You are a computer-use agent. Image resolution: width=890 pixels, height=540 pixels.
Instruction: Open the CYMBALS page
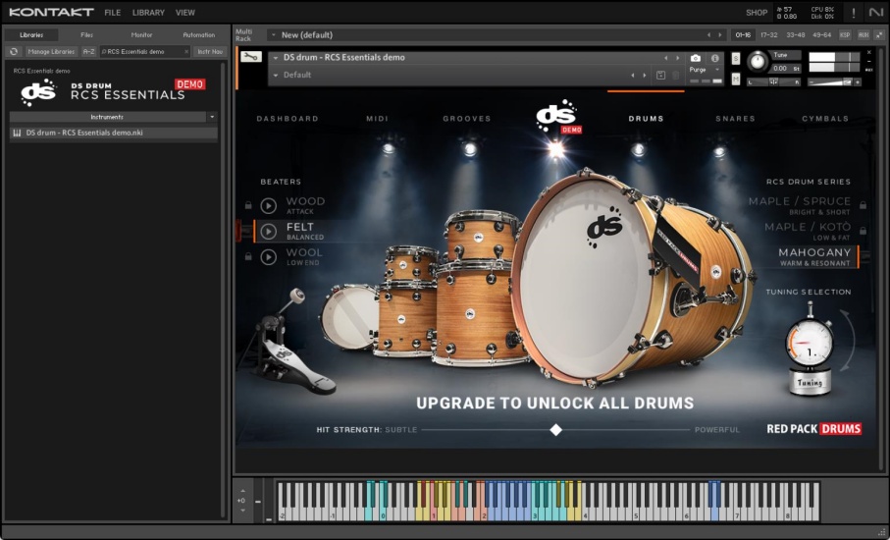(825, 119)
